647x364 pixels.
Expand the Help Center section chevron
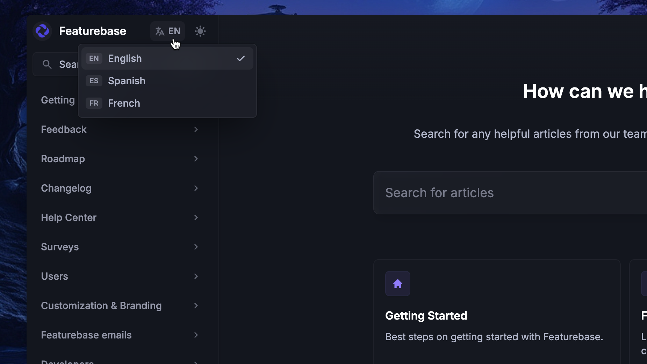(x=196, y=217)
